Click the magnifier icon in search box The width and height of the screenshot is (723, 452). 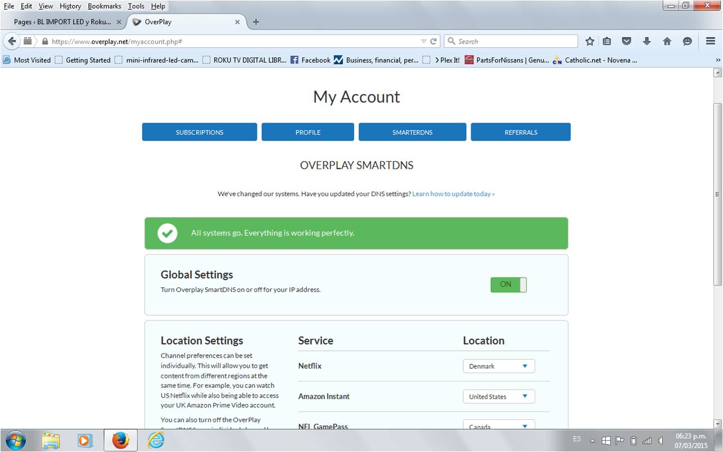point(451,41)
